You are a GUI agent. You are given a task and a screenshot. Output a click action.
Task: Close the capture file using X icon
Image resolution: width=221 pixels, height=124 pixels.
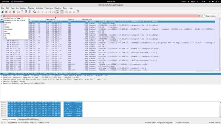(x=26, y=12)
